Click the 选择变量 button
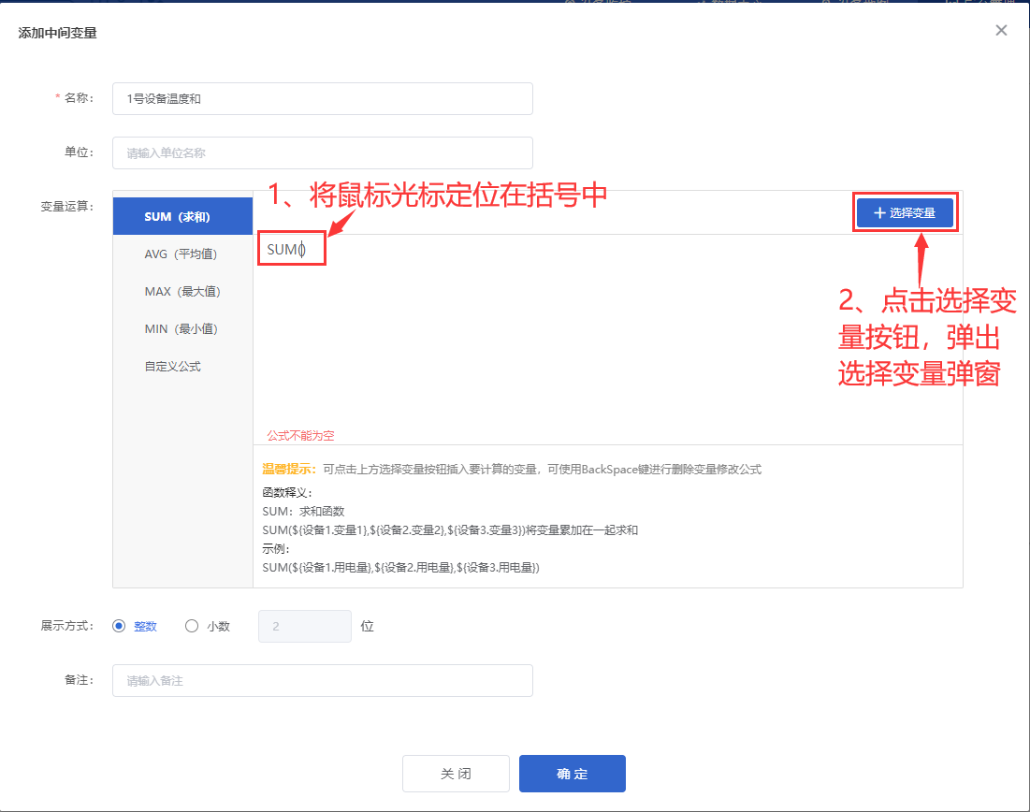Viewport: 1030px width, 812px height. tap(905, 213)
